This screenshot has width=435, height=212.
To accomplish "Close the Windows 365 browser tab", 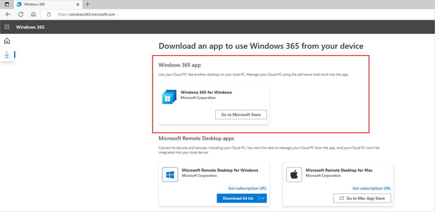I will point(78,4).
